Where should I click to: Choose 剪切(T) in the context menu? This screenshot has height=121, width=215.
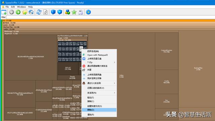99,98
